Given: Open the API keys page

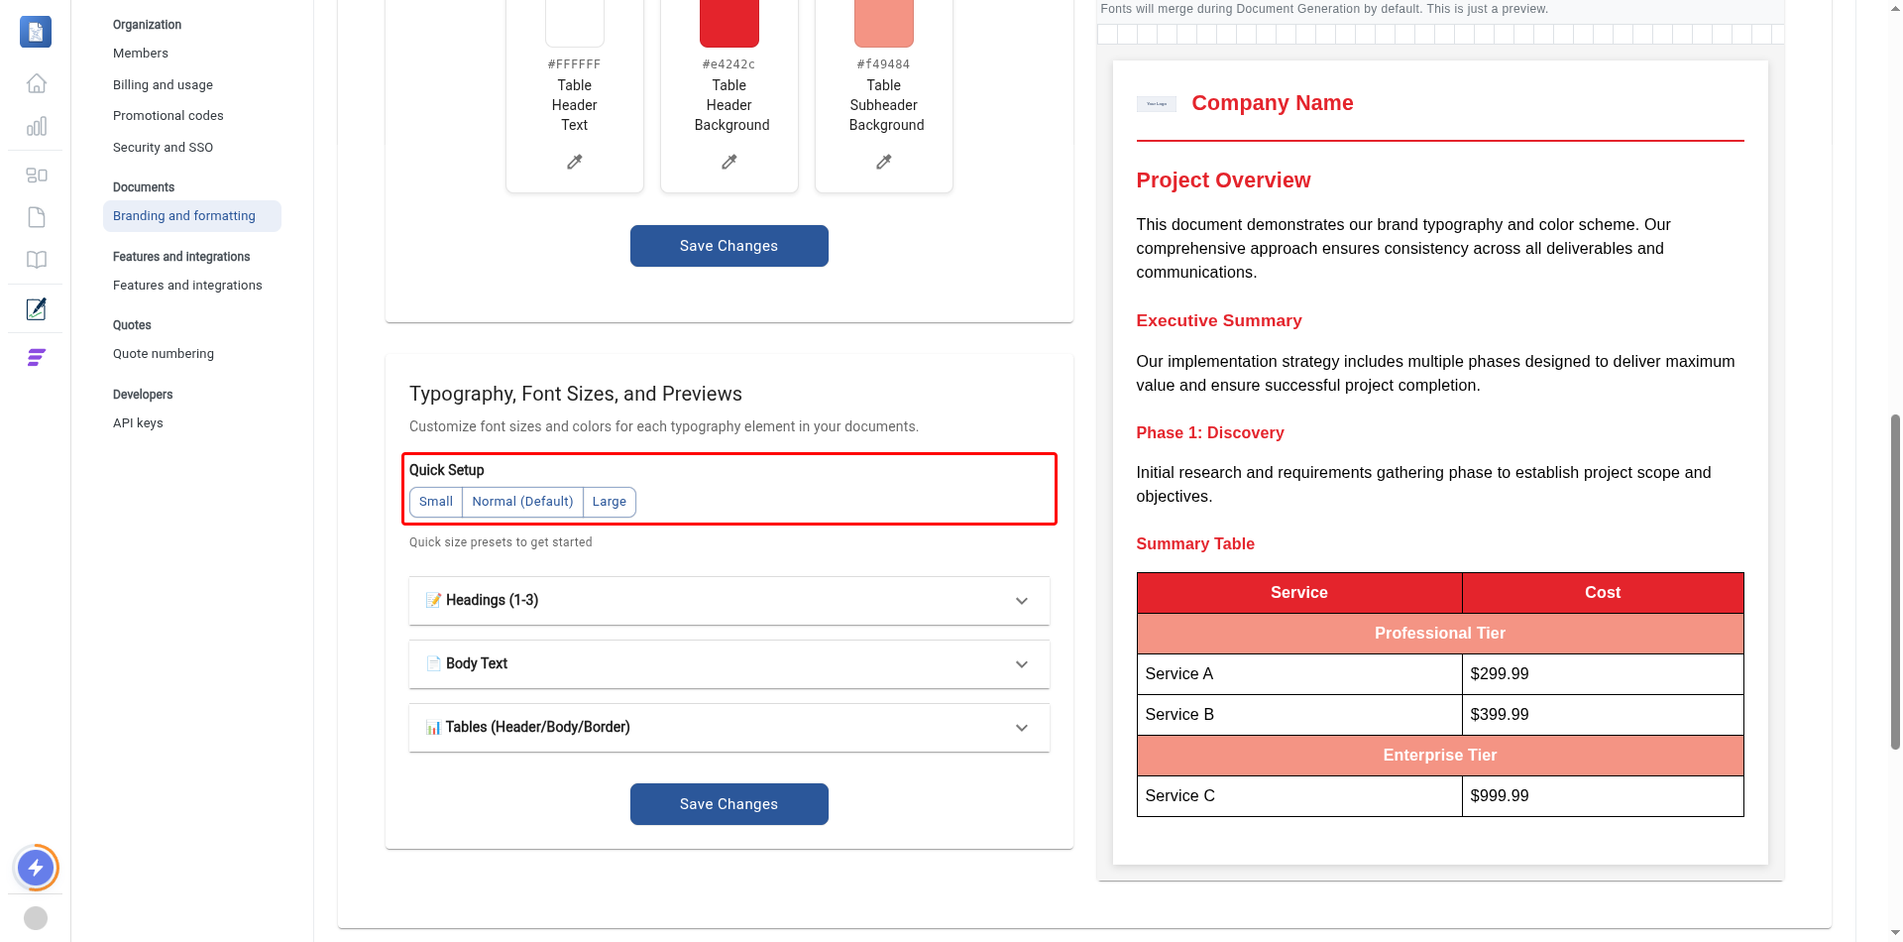Looking at the screenshot, I should pos(138,423).
